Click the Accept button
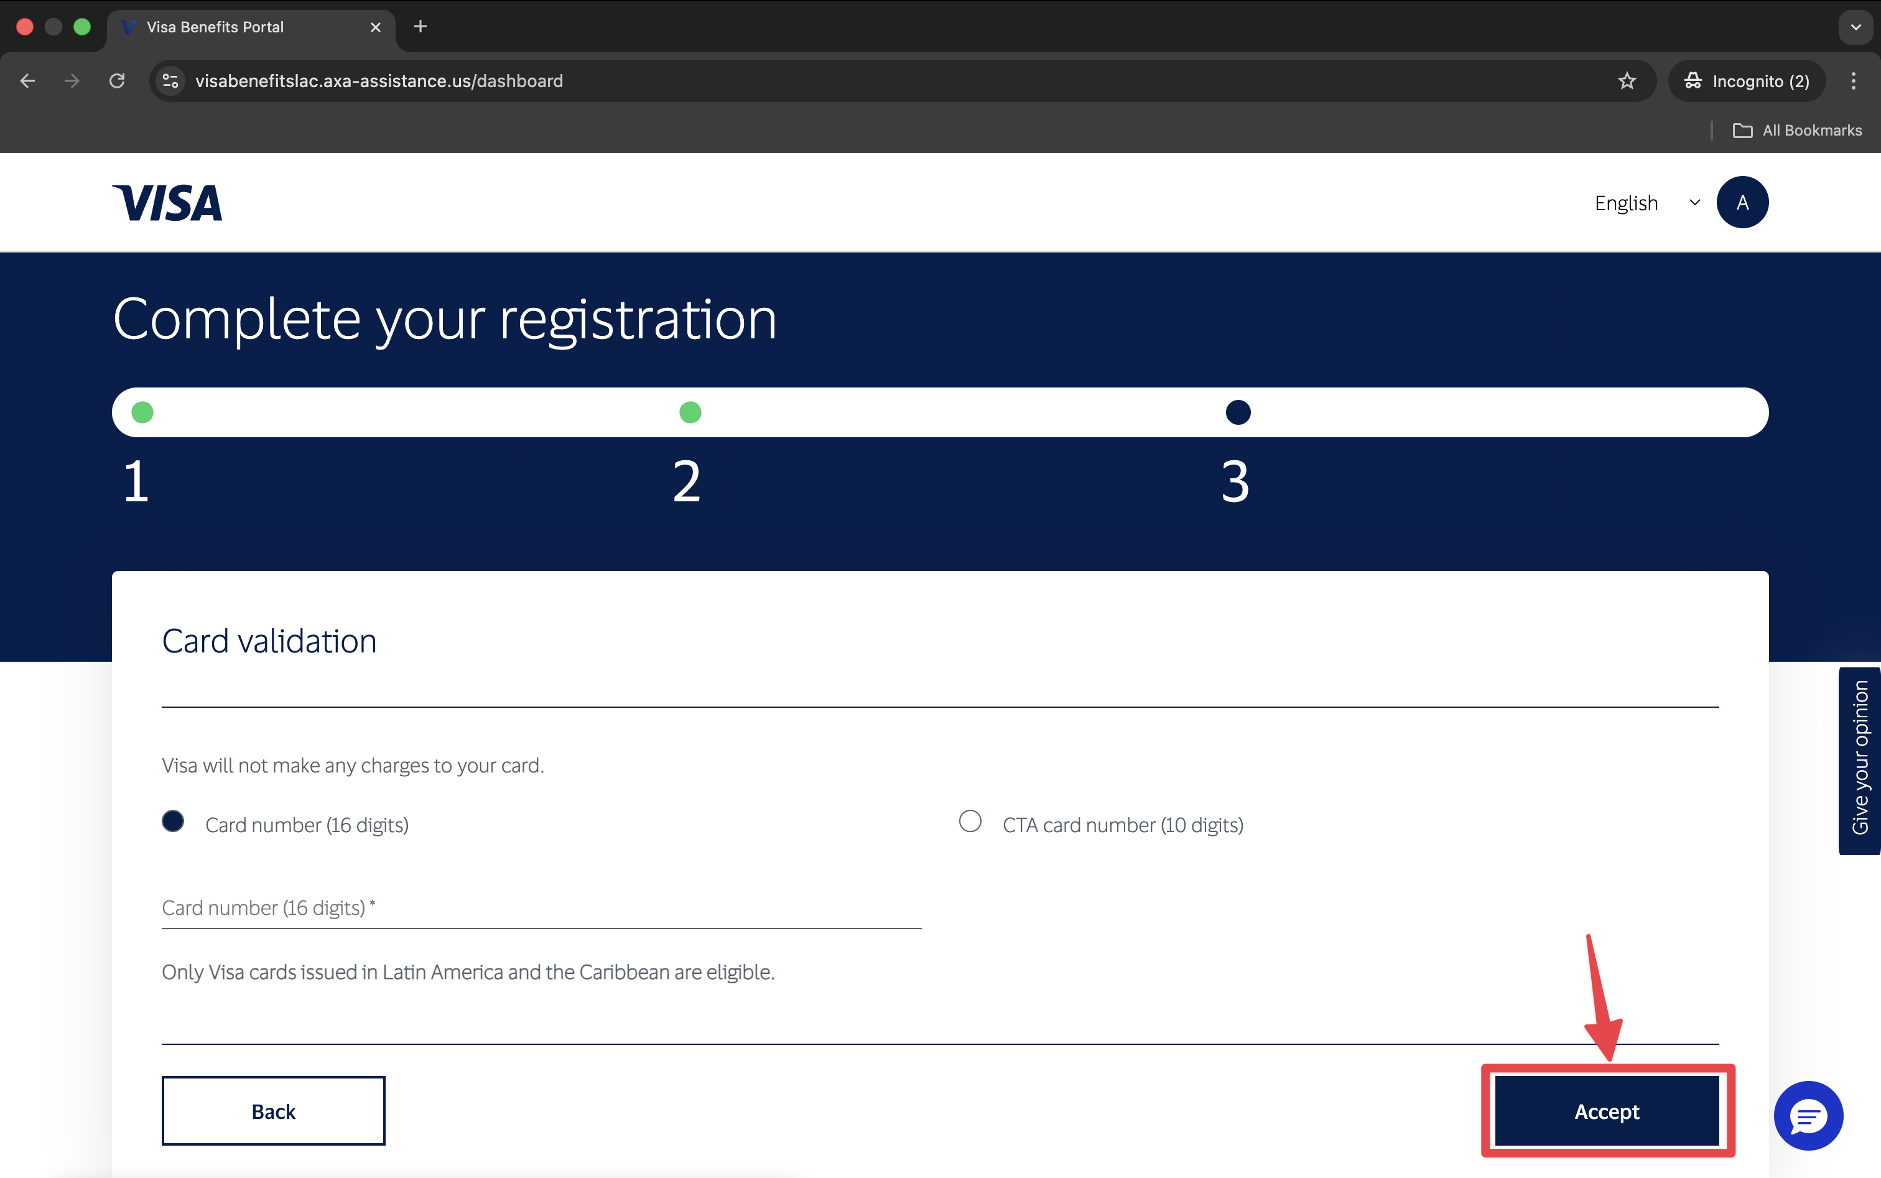Image resolution: width=1881 pixels, height=1178 pixels. pos(1607,1111)
